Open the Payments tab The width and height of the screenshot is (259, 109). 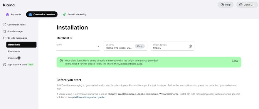pyautogui.click(x=14, y=14)
